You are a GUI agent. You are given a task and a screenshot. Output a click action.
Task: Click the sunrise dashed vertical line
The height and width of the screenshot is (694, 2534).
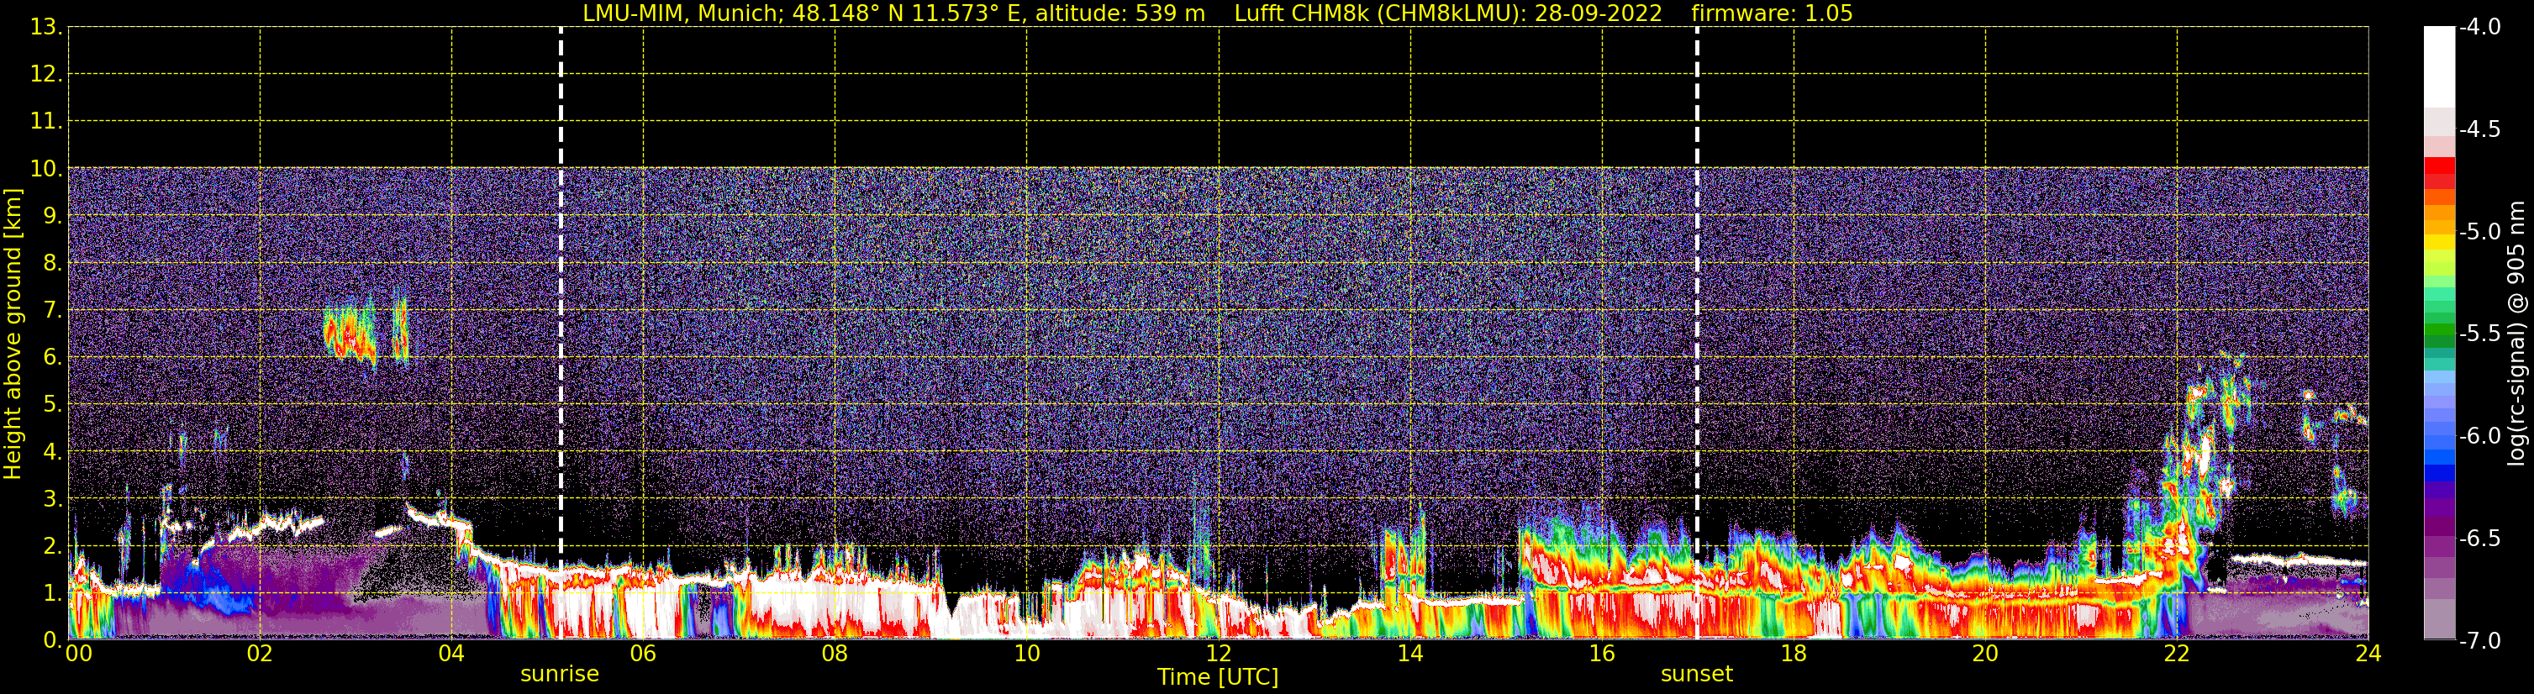(561, 295)
